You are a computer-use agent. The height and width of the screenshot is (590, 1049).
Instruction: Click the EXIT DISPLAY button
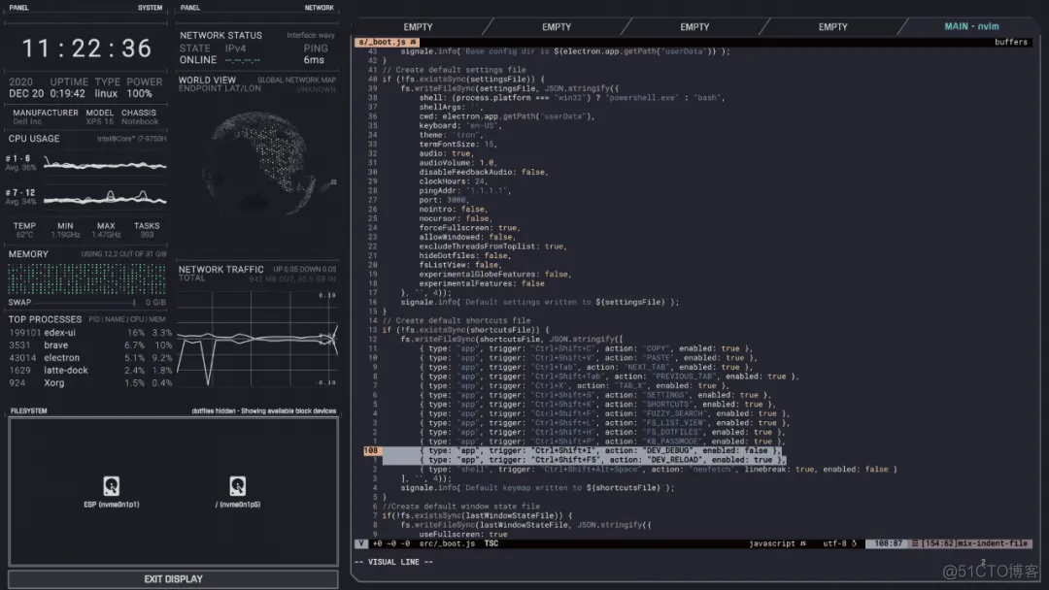[x=173, y=579]
